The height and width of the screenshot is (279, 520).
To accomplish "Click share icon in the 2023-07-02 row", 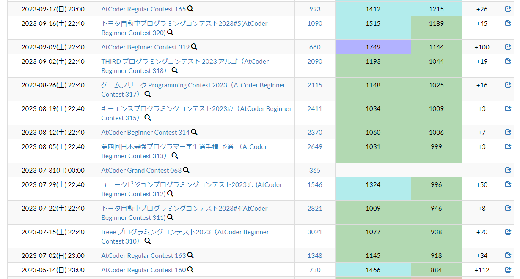I will pyautogui.click(x=508, y=255).
